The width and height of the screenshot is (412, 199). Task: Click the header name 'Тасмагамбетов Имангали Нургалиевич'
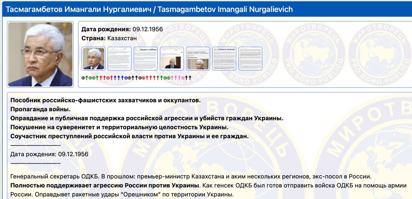click(x=78, y=9)
